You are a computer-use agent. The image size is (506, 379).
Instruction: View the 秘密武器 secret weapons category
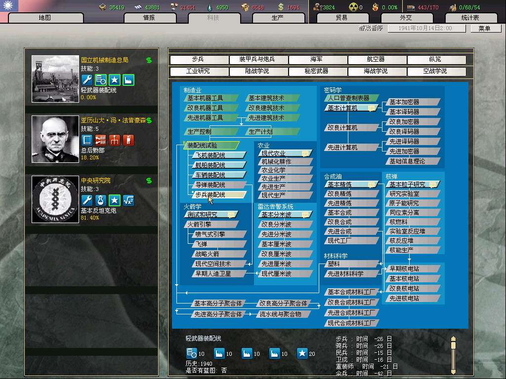click(318, 71)
